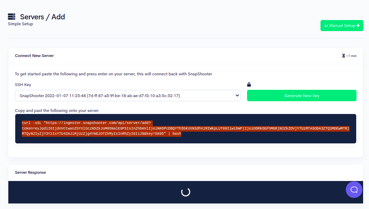
Task: Open the SSH Key dropdown
Action: [128, 95]
